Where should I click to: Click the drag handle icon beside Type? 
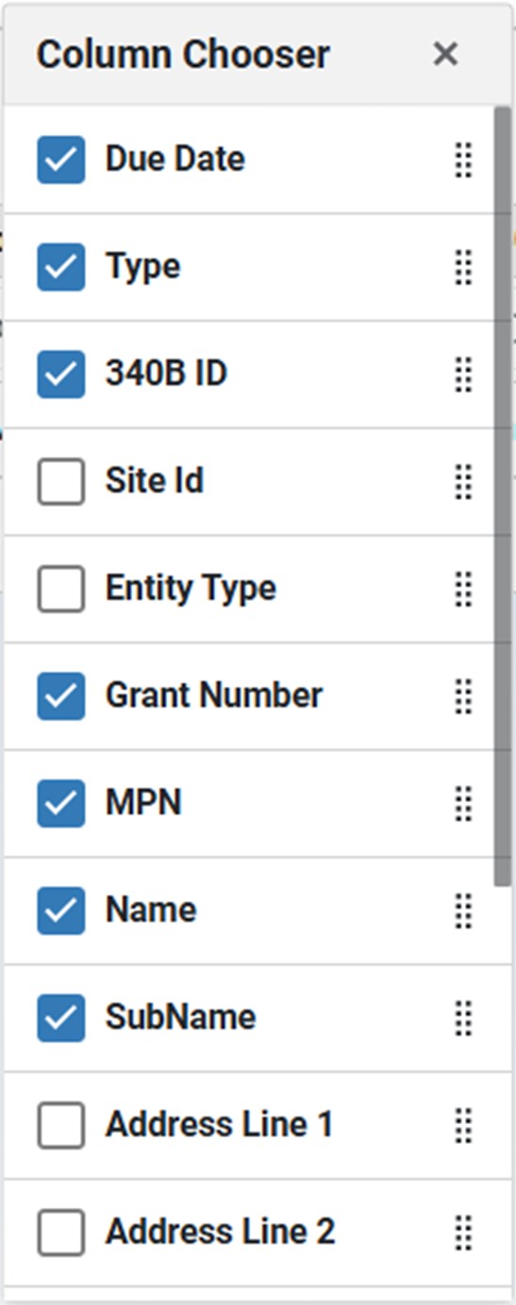pyautogui.click(x=462, y=267)
